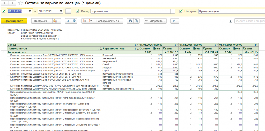Uncheck the Склад filter checkbox
This screenshot has width=265, height=131.
77,11
